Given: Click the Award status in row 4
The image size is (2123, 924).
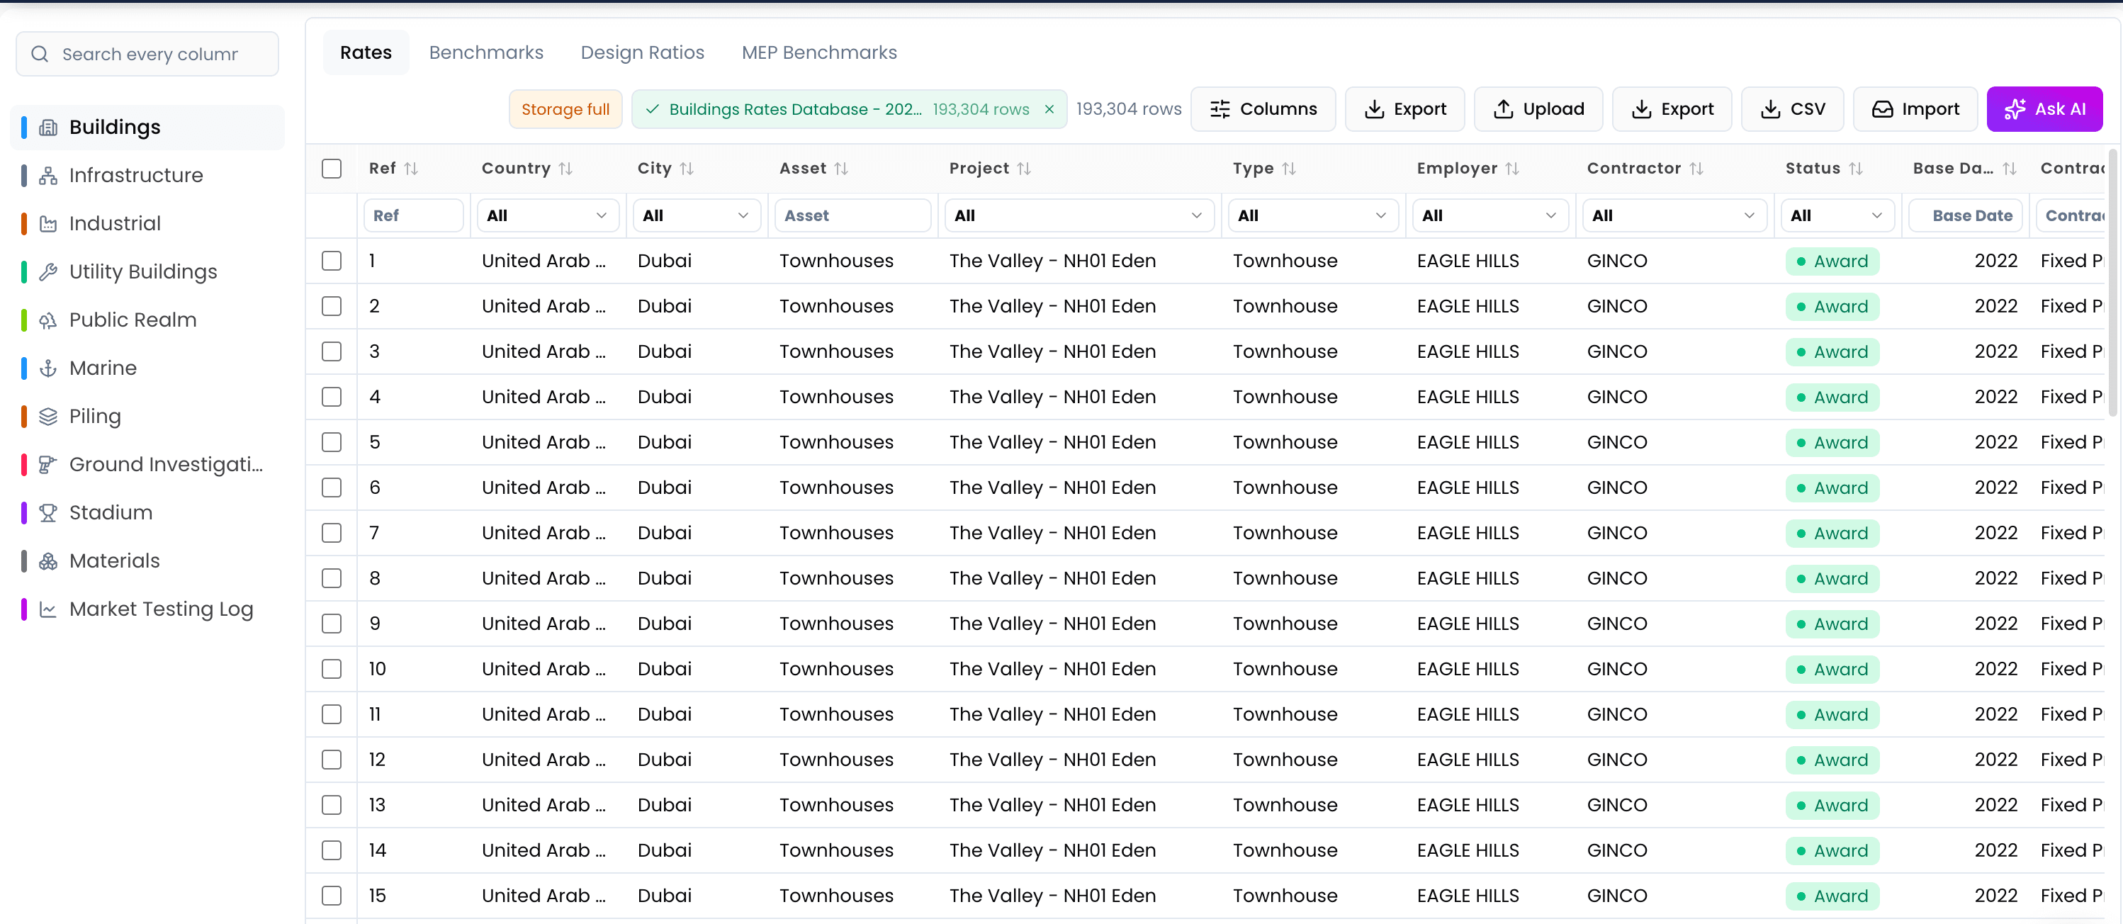Looking at the screenshot, I should (x=1832, y=398).
